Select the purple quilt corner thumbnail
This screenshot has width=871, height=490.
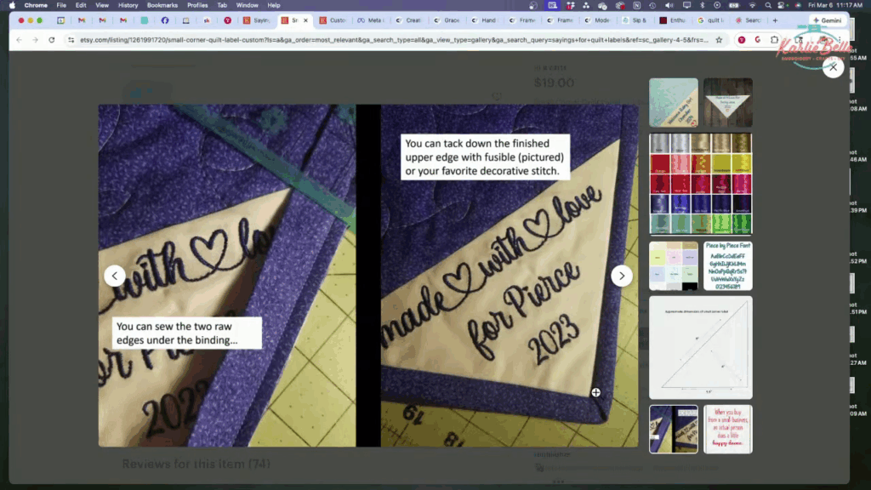coord(674,429)
